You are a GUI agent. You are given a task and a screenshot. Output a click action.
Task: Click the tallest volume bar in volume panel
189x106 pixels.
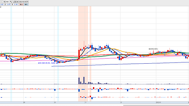pyautogui.click(x=84, y=80)
